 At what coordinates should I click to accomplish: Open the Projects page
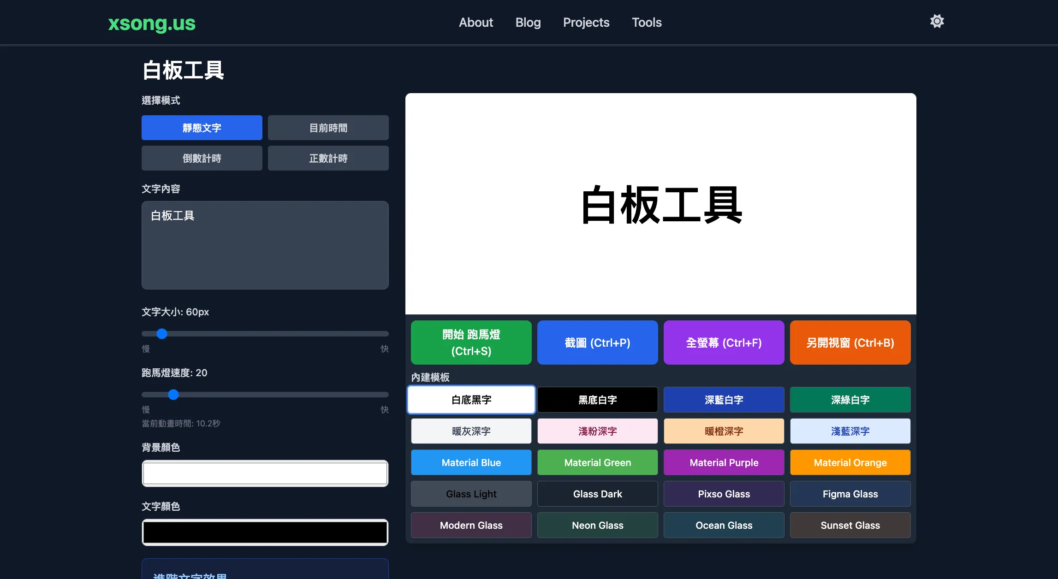tap(586, 22)
